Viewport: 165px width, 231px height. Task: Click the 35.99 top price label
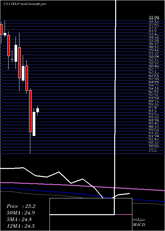[x=154, y=18]
